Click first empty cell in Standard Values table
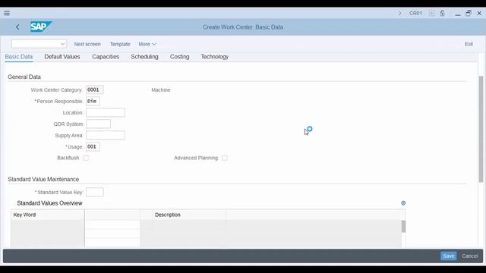Screen dimensions: 486x273 point(112,224)
